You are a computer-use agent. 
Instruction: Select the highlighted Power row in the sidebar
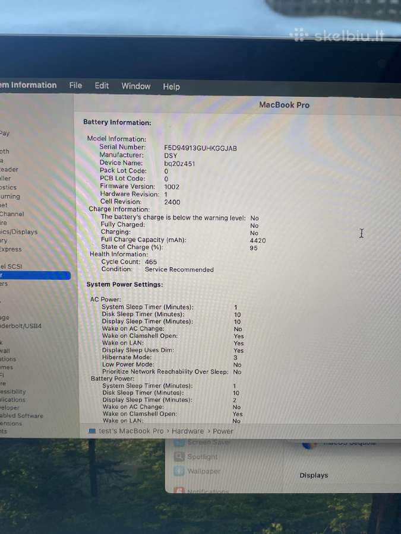pos(35,275)
